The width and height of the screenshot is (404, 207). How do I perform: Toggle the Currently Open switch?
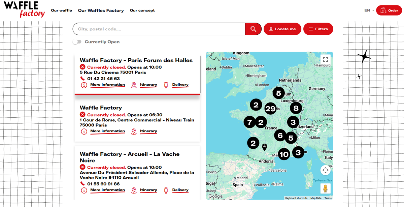pyautogui.click(x=77, y=42)
